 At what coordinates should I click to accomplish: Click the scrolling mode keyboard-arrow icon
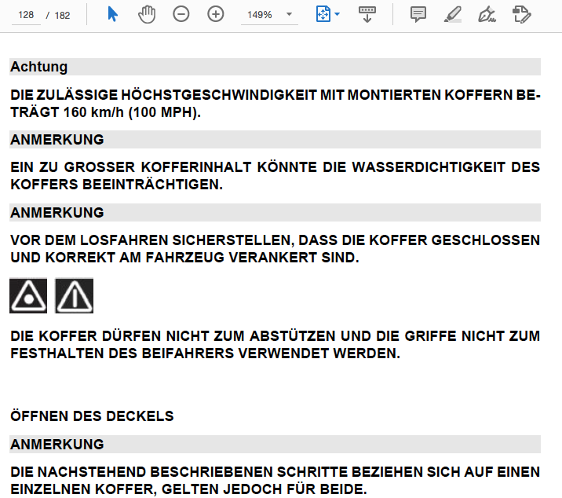367,14
